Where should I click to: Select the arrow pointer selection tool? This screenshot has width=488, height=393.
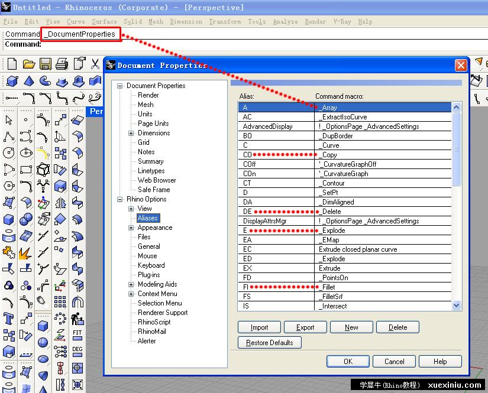tap(9, 120)
